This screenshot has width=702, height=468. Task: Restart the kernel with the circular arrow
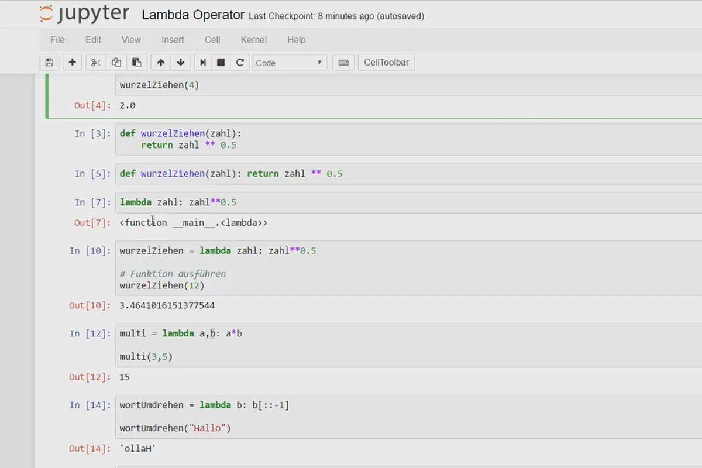pyautogui.click(x=240, y=63)
